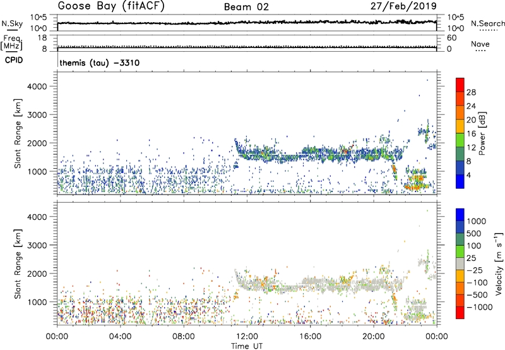
Task: Click the '16:00' time axis tick label
Action: point(310,337)
